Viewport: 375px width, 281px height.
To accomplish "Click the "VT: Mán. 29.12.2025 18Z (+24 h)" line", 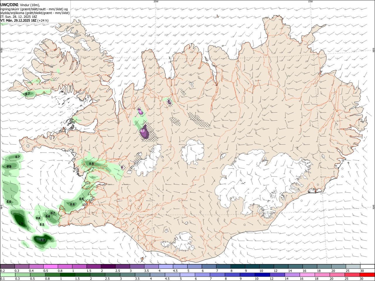I will 24,20.
